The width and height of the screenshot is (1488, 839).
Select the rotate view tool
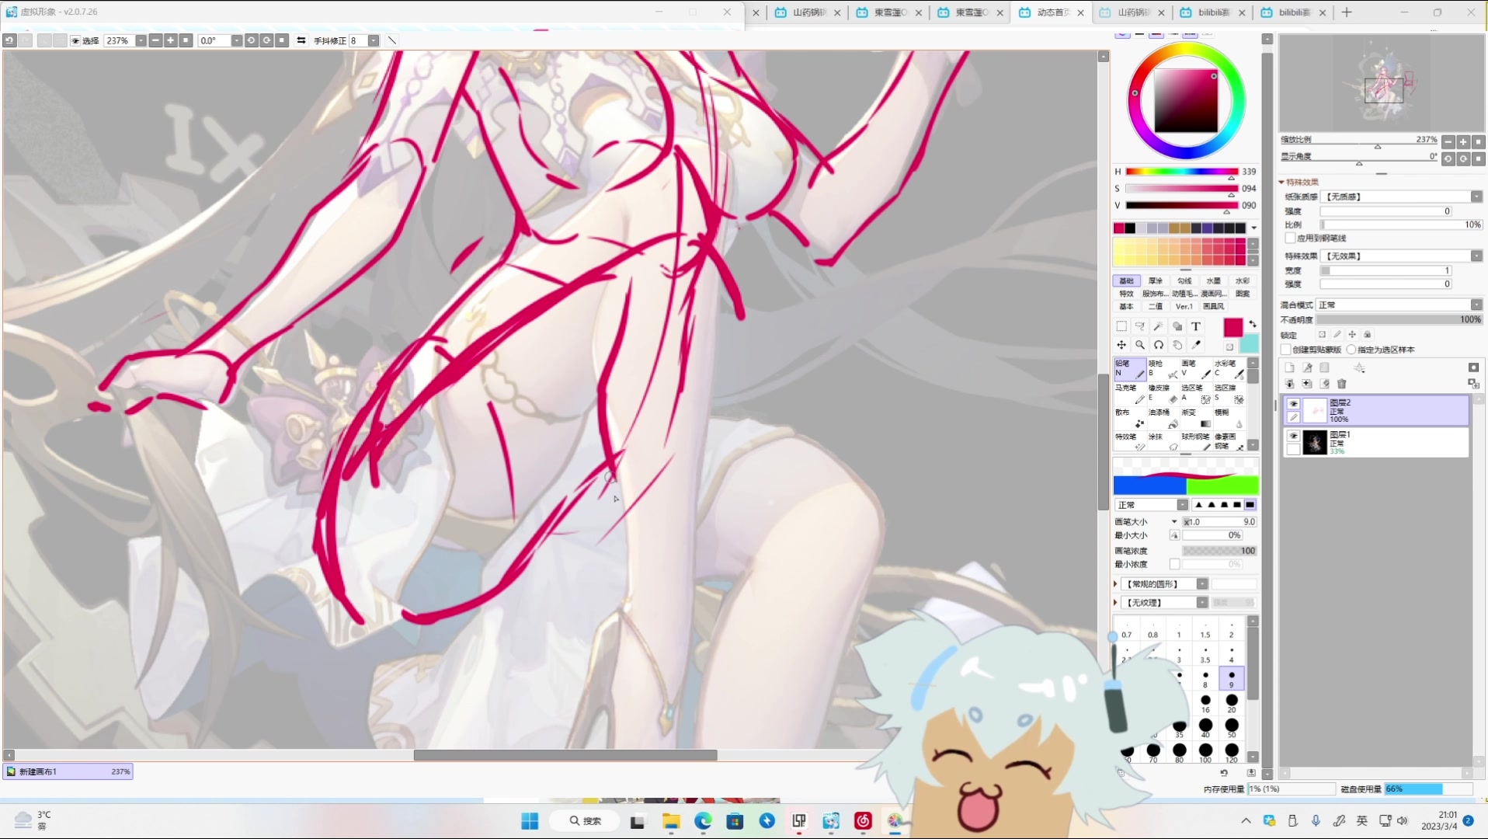click(1159, 345)
